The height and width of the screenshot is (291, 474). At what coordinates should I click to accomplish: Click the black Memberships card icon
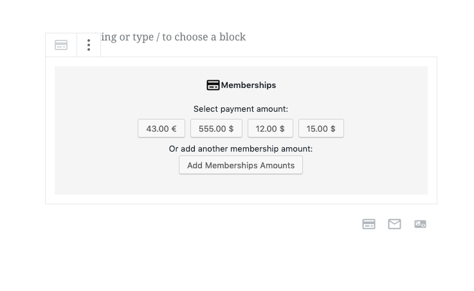[x=213, y=85]
